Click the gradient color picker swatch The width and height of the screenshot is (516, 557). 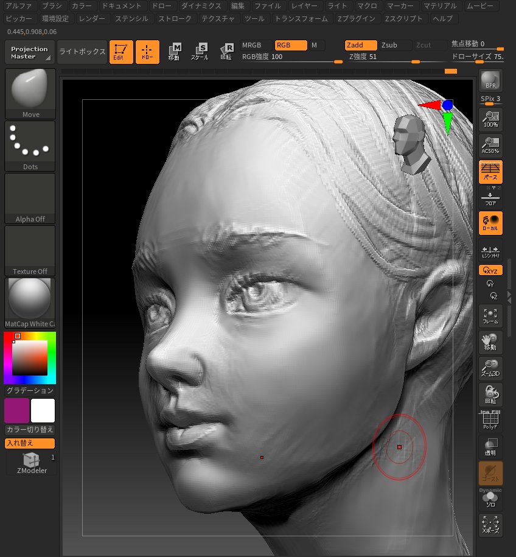pos(30,358)
